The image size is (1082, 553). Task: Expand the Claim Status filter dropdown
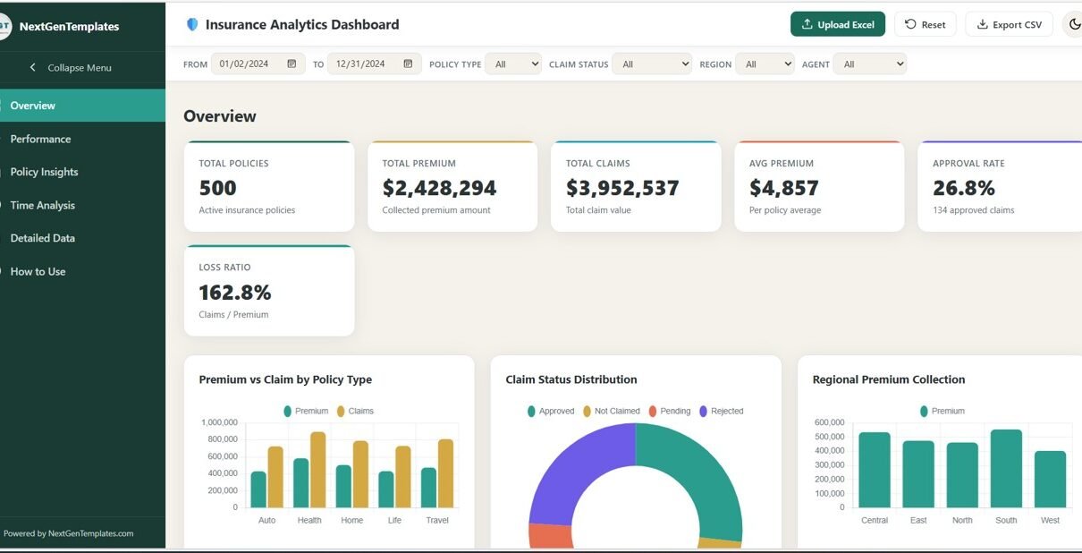coord(652,64)
